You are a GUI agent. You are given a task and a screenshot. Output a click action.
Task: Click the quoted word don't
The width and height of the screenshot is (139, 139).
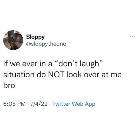pos(67,64)
